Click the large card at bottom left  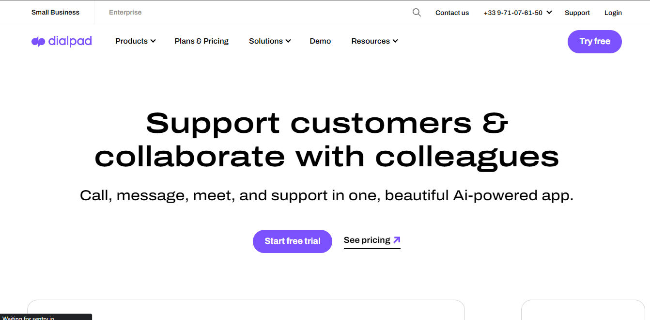[x=246, y=310]
